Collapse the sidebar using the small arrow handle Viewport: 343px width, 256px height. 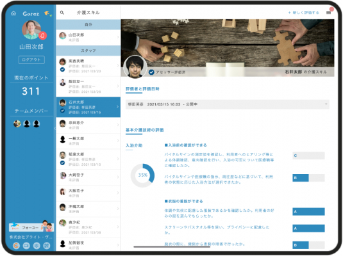pyautogui.click(x=54, y=128)
